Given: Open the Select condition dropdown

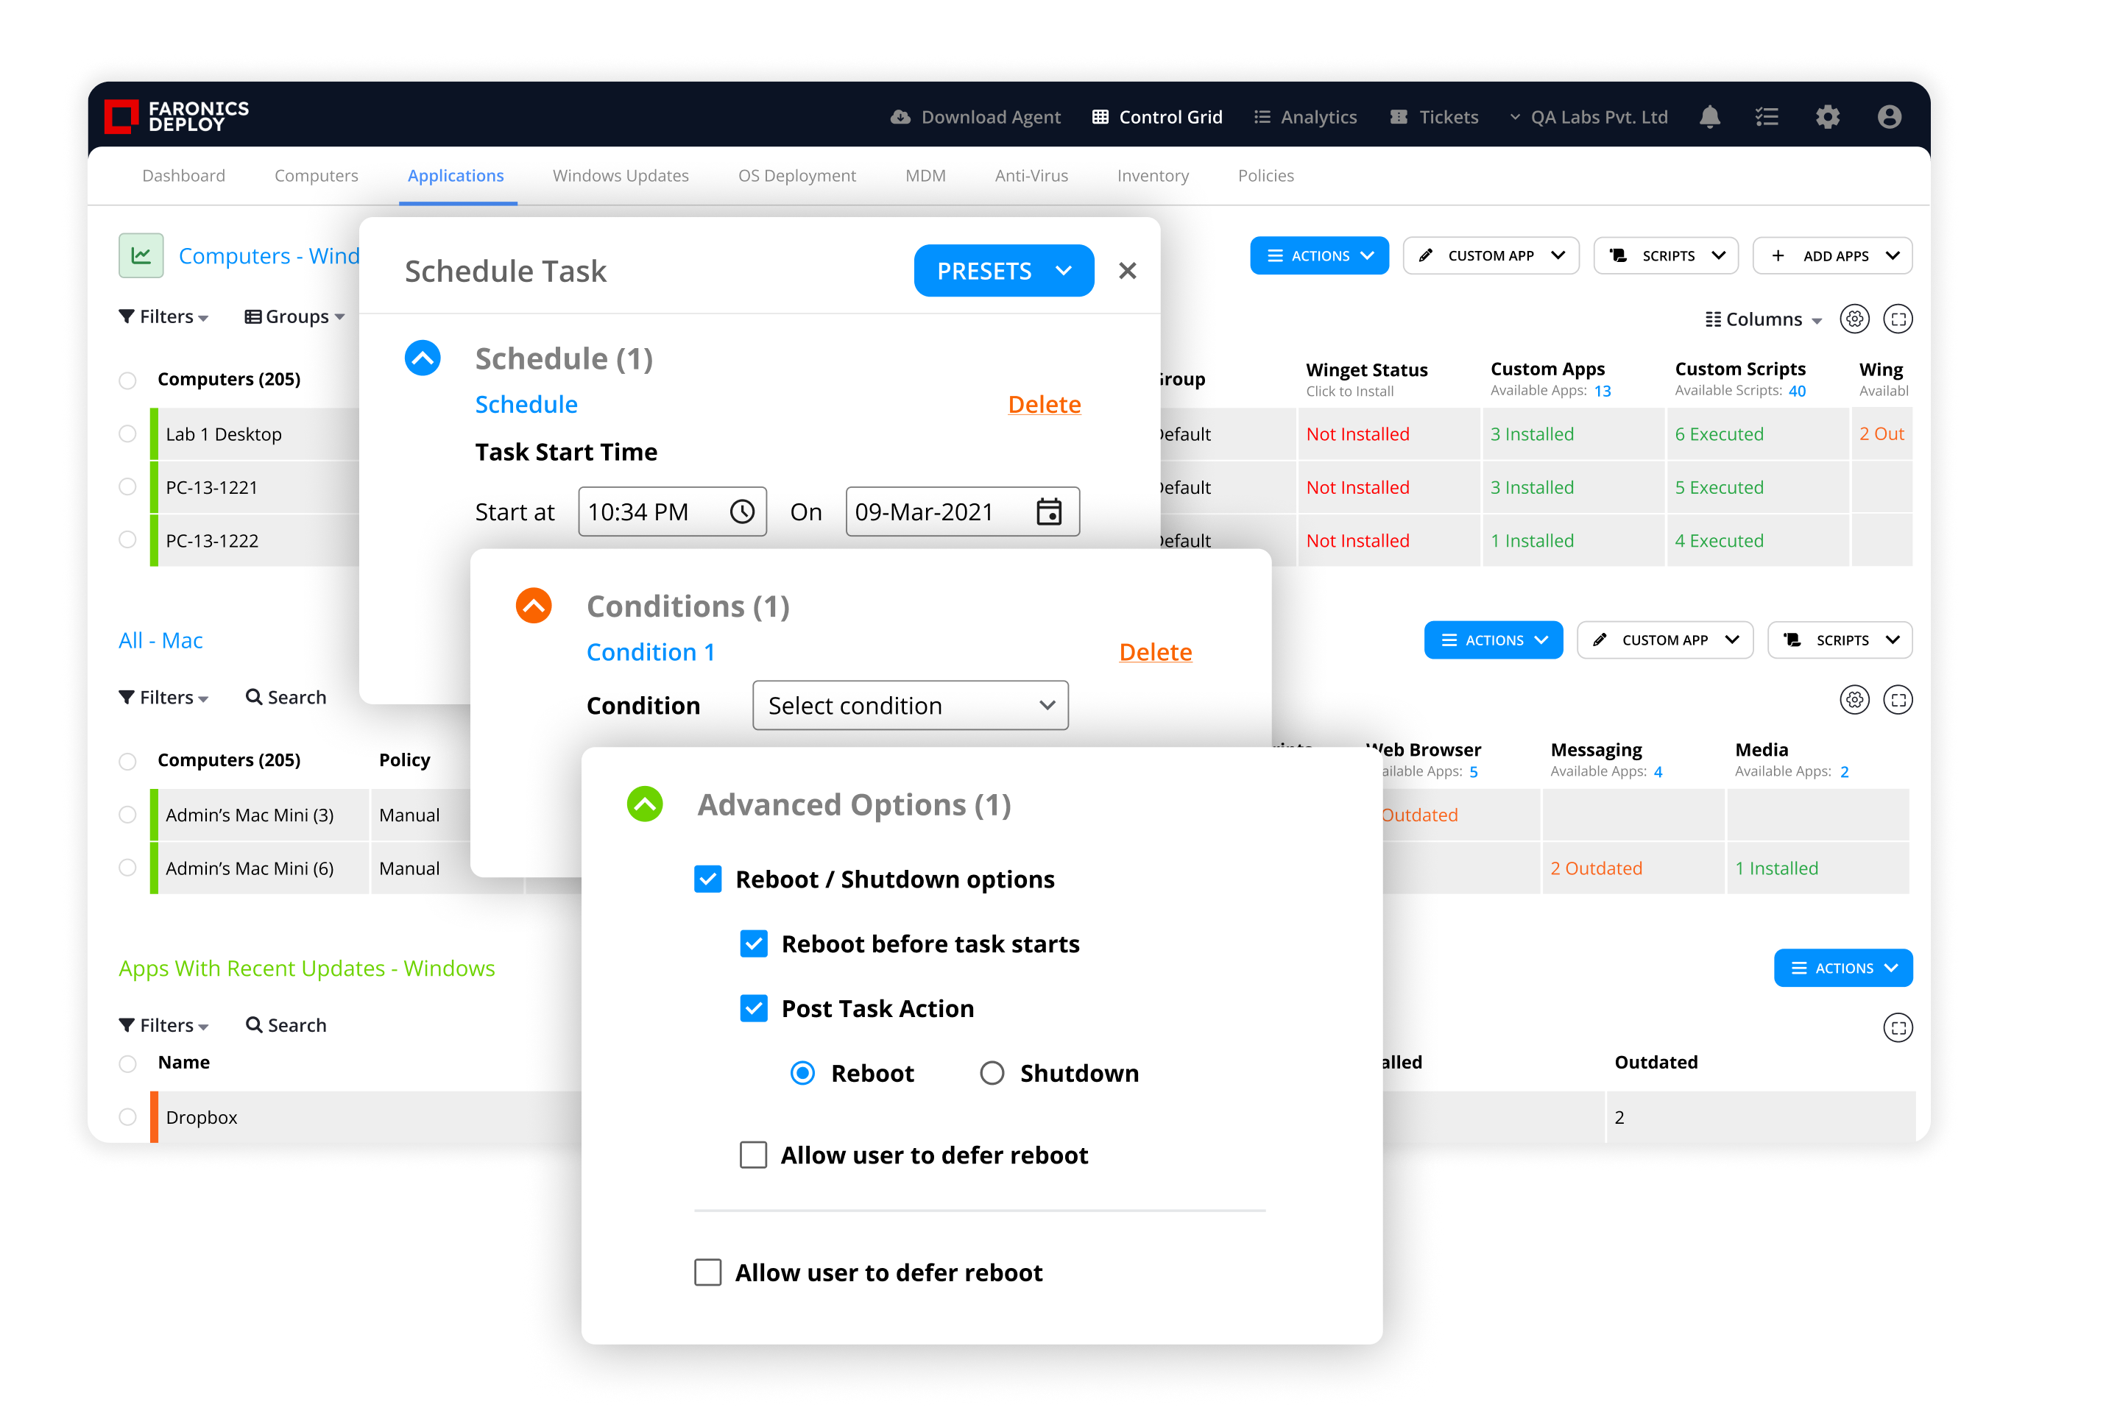Looking at the screenshot, I should 910,706.
